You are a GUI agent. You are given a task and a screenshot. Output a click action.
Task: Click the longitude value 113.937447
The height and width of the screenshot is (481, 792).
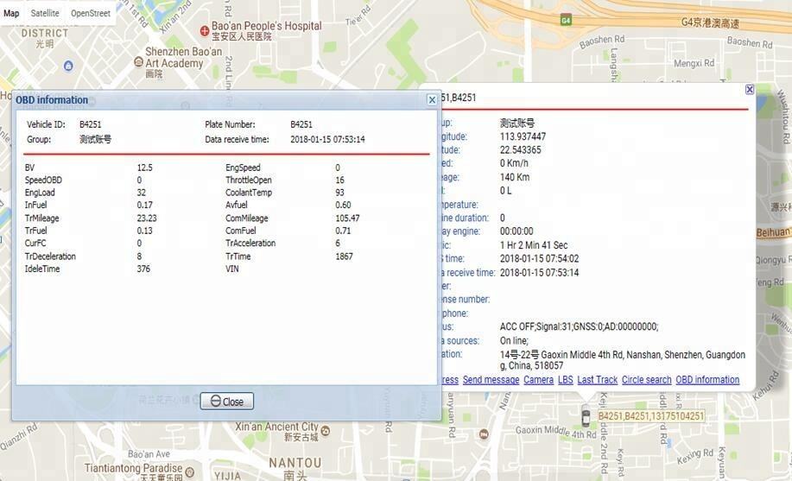[x=523, y=136]
